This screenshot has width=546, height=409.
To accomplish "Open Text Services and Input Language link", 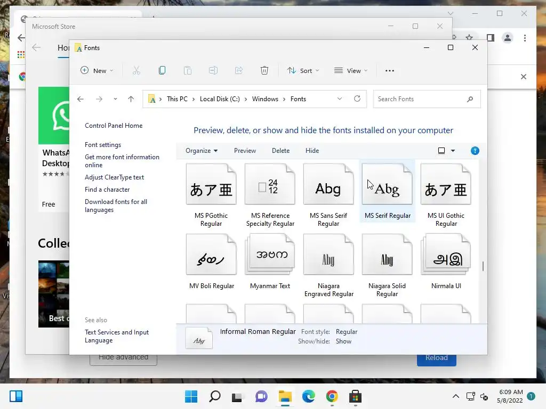I will coord(117,337).
